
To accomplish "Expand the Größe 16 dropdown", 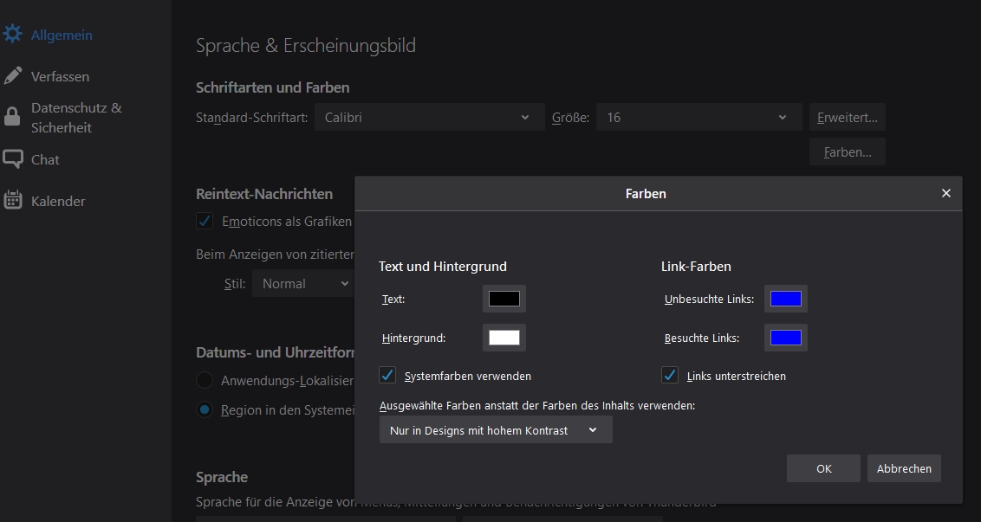I will 698,118.
